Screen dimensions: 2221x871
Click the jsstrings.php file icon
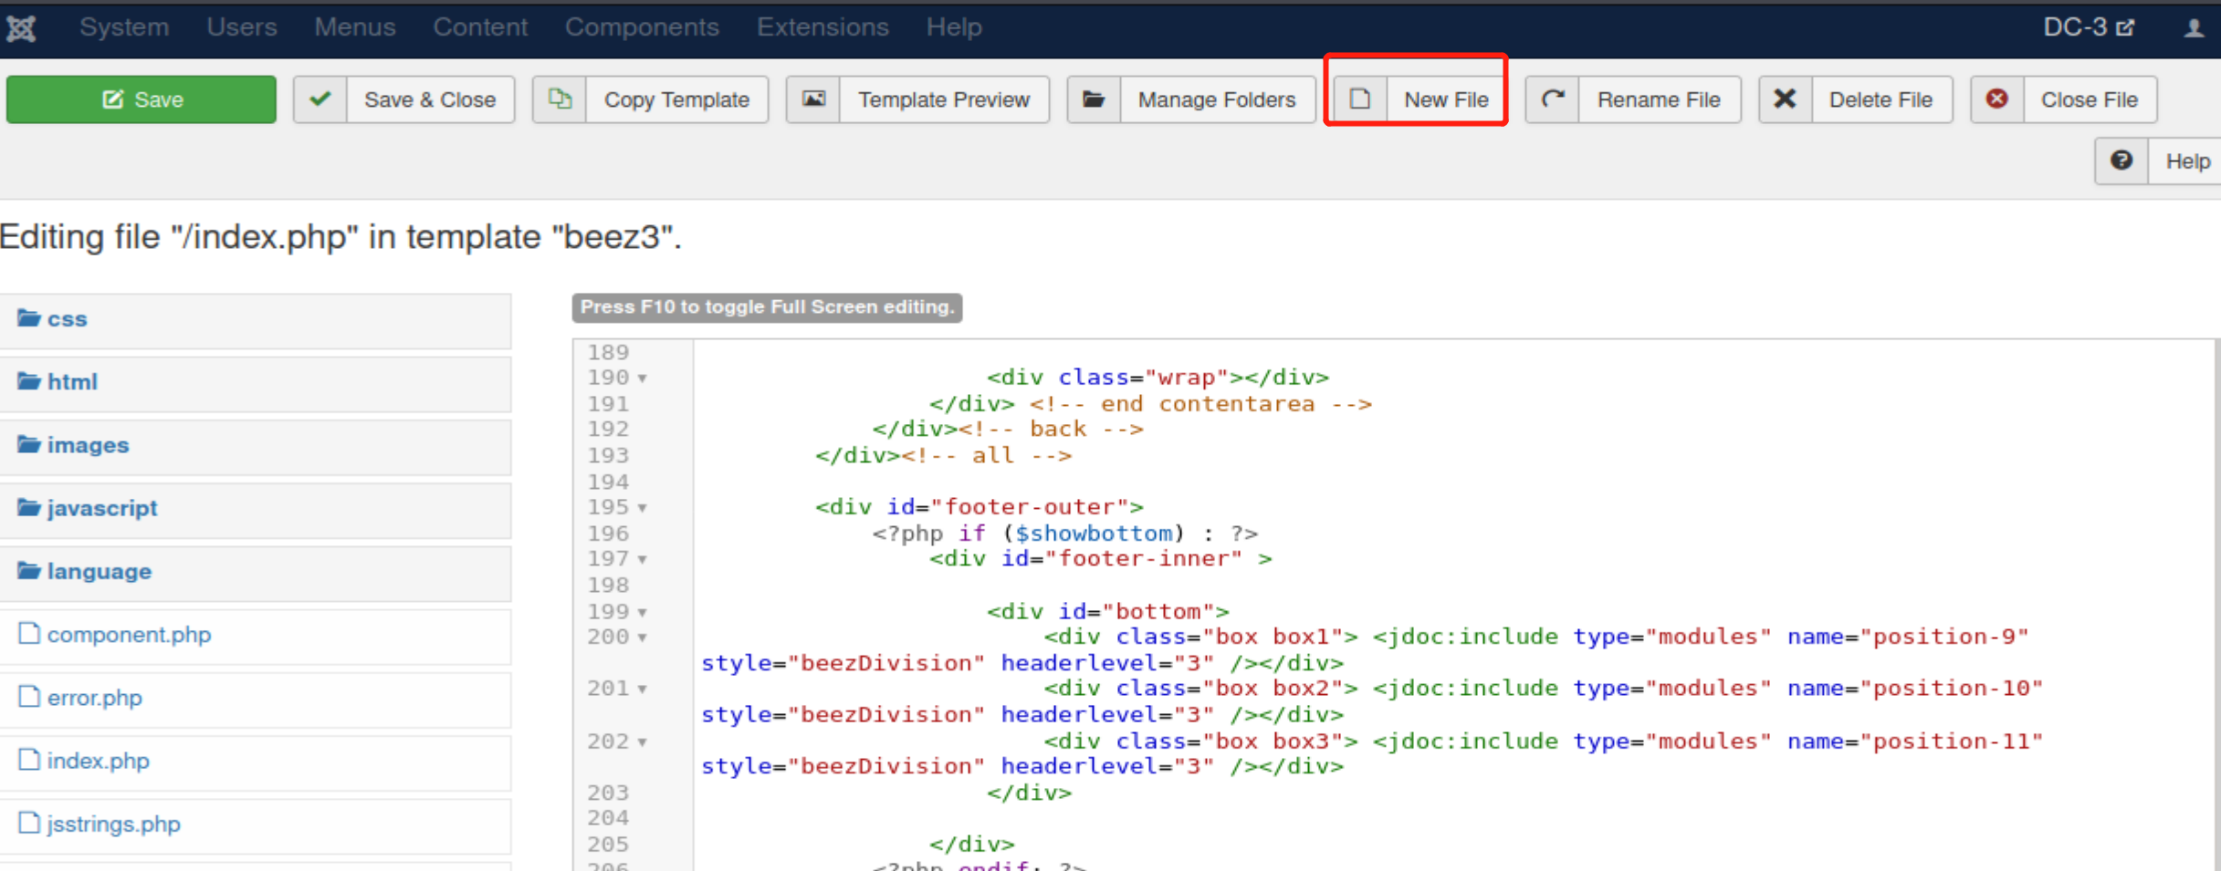click(29, 823)
